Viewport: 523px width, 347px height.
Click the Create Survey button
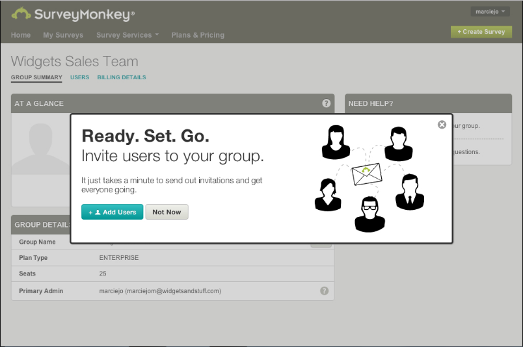point(481,32)
